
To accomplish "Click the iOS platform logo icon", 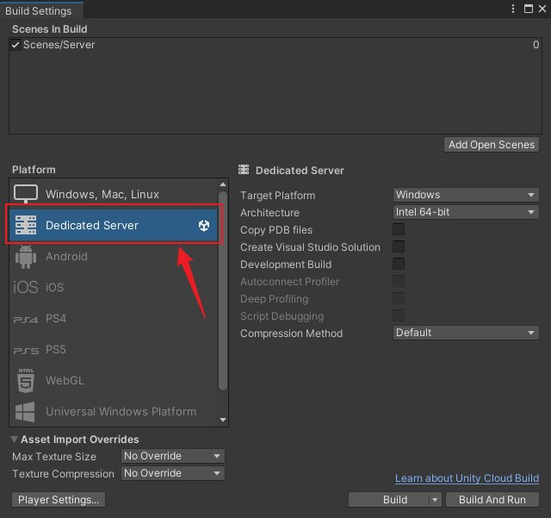I will tap(26, 287).
